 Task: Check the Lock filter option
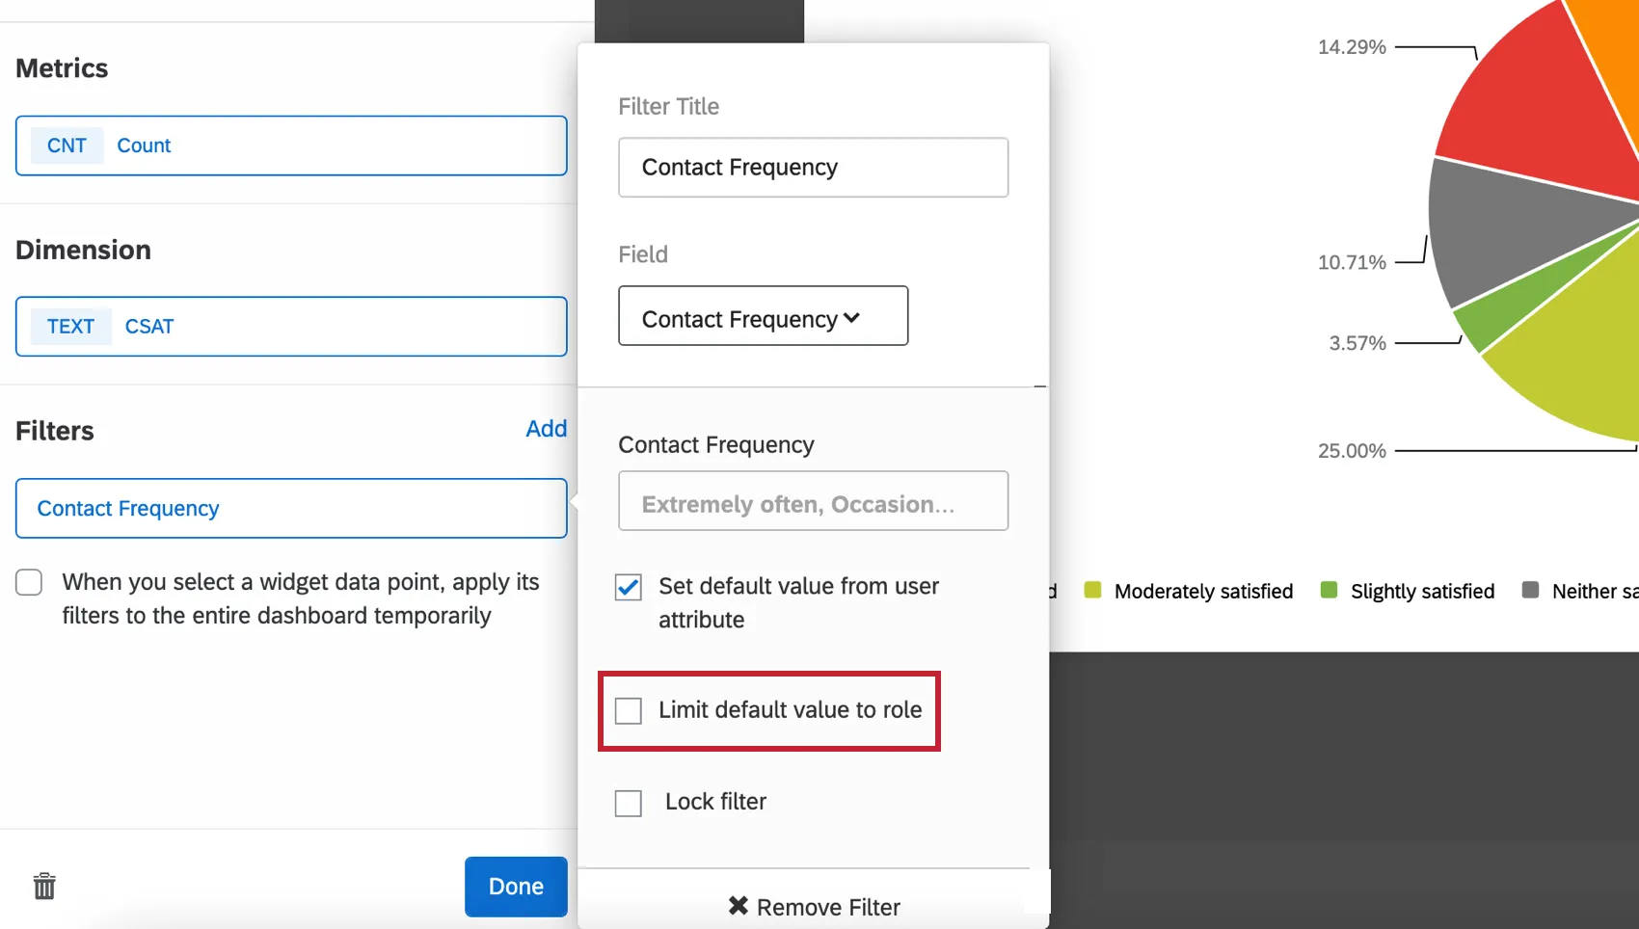[629, 802]
